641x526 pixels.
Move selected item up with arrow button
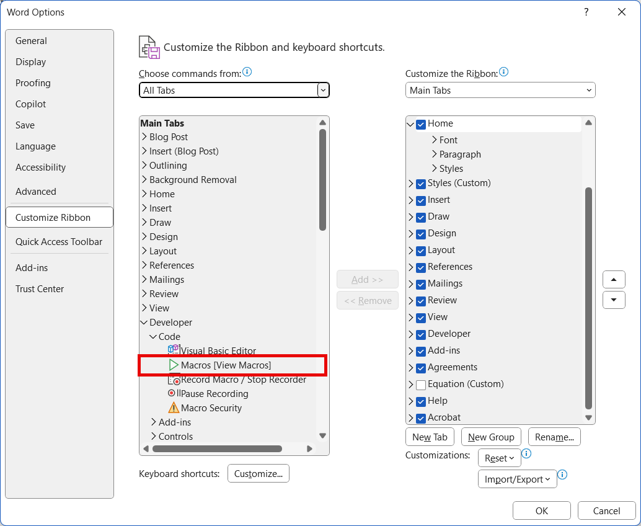[x=614, y=280]
